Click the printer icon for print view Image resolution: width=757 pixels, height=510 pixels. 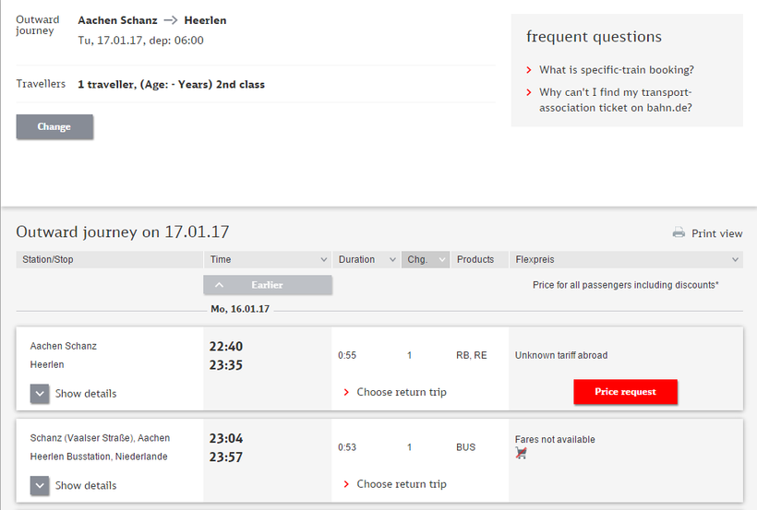(x=679, y=233)
